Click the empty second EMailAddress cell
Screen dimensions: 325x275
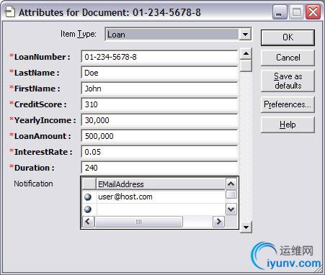click(x=161, y=209)
